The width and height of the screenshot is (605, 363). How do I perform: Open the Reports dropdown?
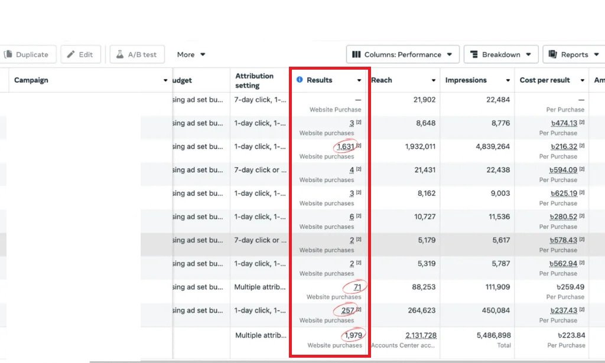(573, 54)
